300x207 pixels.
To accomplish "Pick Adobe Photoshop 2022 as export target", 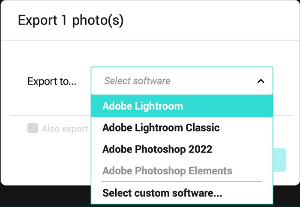I will tap(182, 149).
